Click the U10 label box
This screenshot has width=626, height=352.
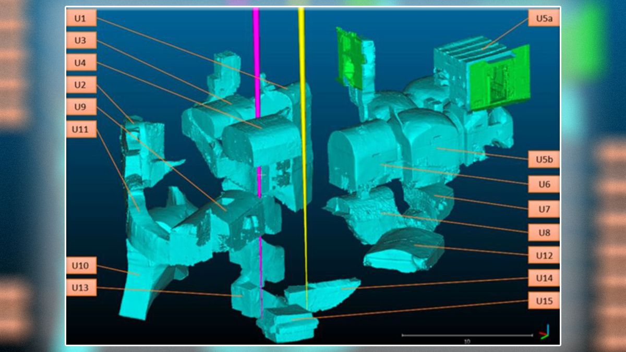81,266
